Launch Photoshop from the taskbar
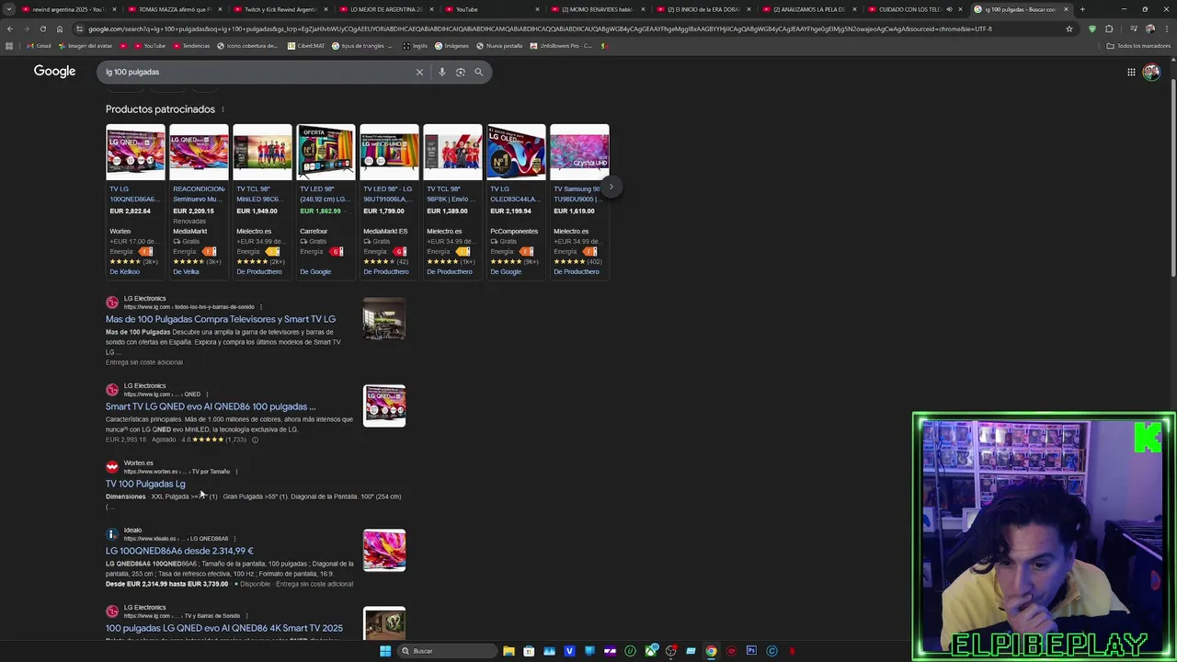 751,651
